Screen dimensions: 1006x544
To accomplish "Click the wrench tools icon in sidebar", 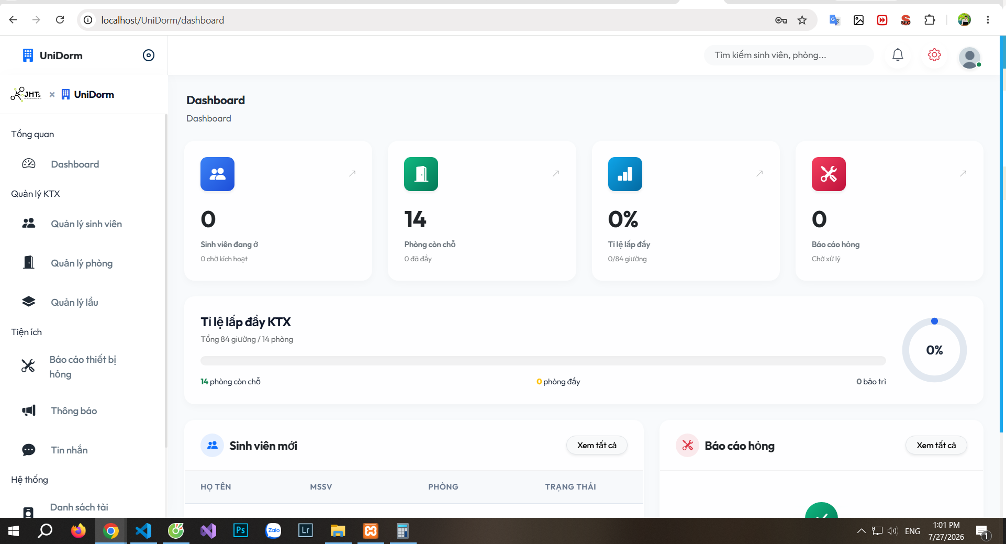I will (x=28, y=366).
